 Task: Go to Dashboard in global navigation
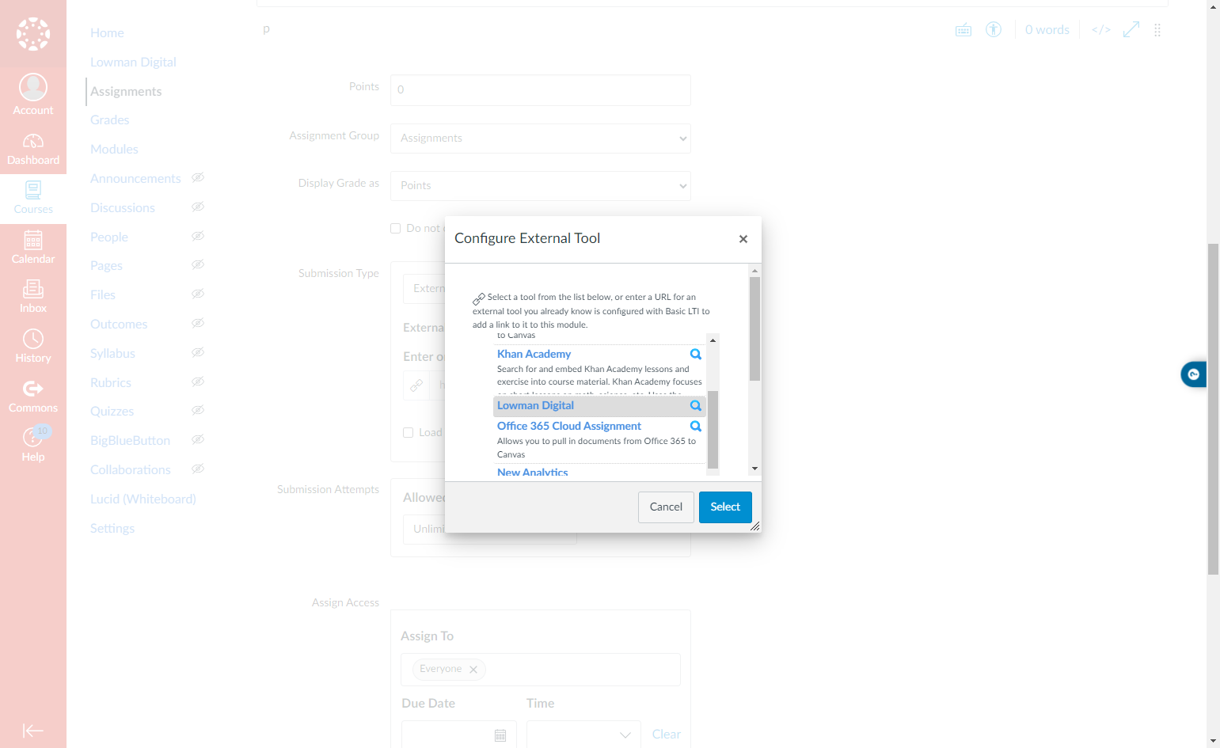pyautogui.click(x=33, y=149)
